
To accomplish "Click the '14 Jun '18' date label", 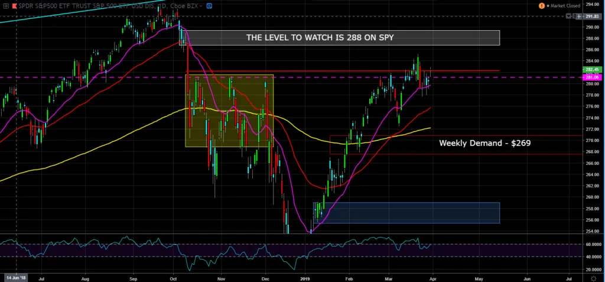I will [15, 277].
